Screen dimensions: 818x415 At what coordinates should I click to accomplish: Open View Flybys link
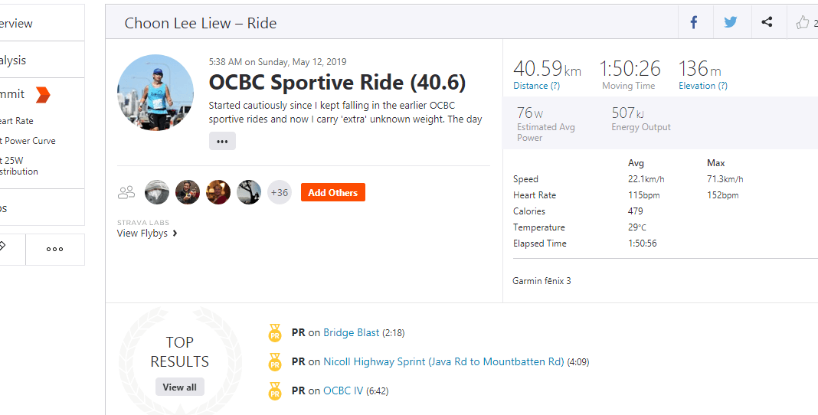tap(147, 233)
